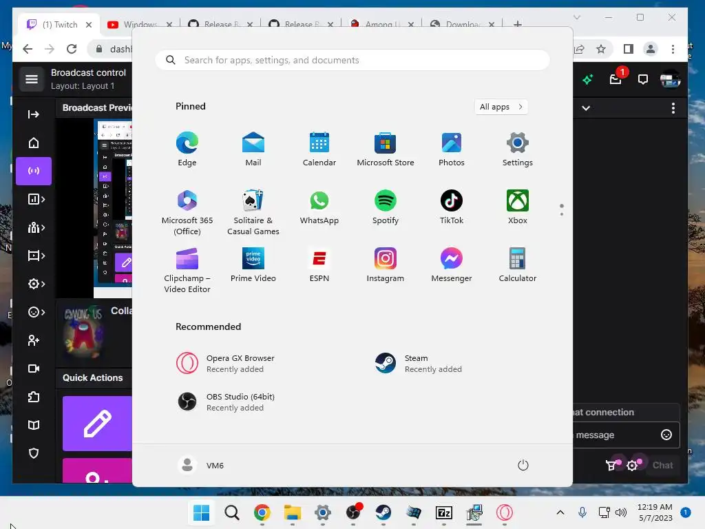Open Chrome three-dot menu
Viewport: 705px width, 529px height.
pyautogui.click(x=673, y=49)
